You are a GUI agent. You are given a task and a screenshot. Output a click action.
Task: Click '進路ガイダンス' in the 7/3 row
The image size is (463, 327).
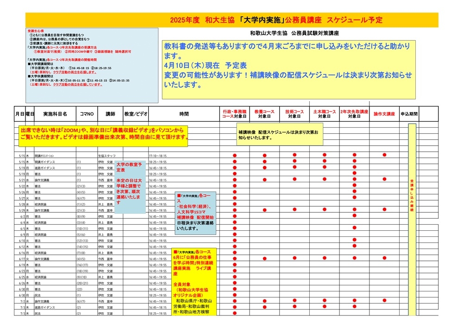tap(45, 307)
